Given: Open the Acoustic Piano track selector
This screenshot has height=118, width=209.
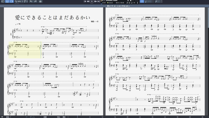Looking at the screenshot, I should (111, 1).
